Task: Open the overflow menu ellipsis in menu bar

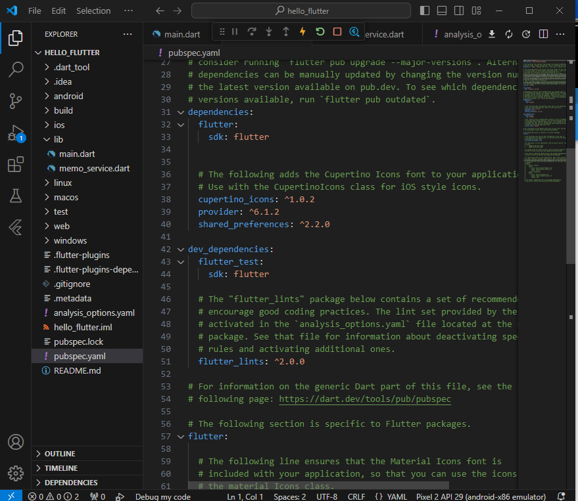Action: click(x=128, y=11)
